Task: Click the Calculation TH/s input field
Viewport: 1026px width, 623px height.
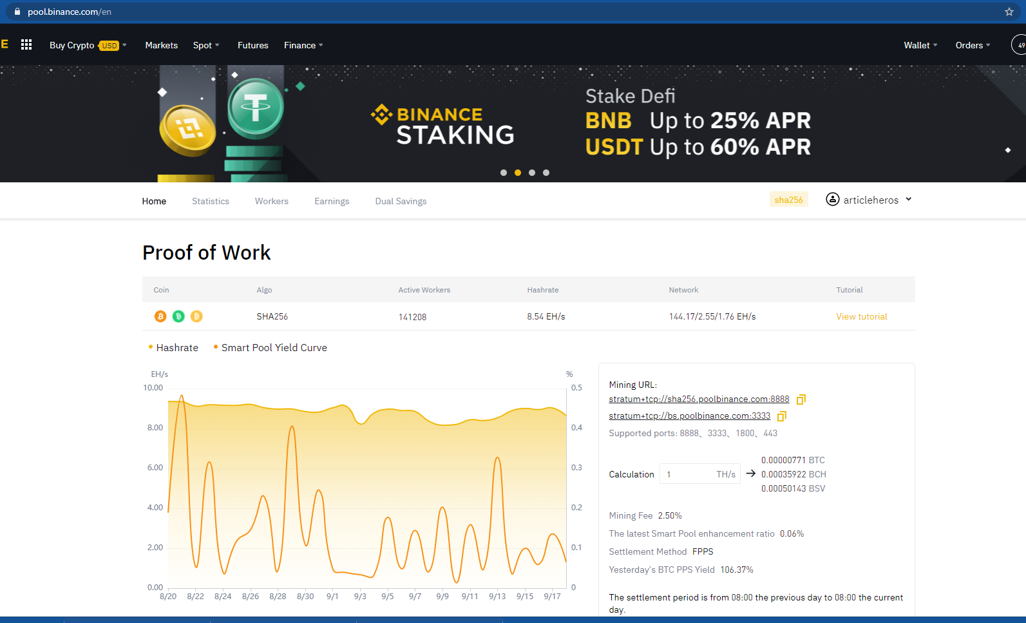Action: tap(699, 474)
